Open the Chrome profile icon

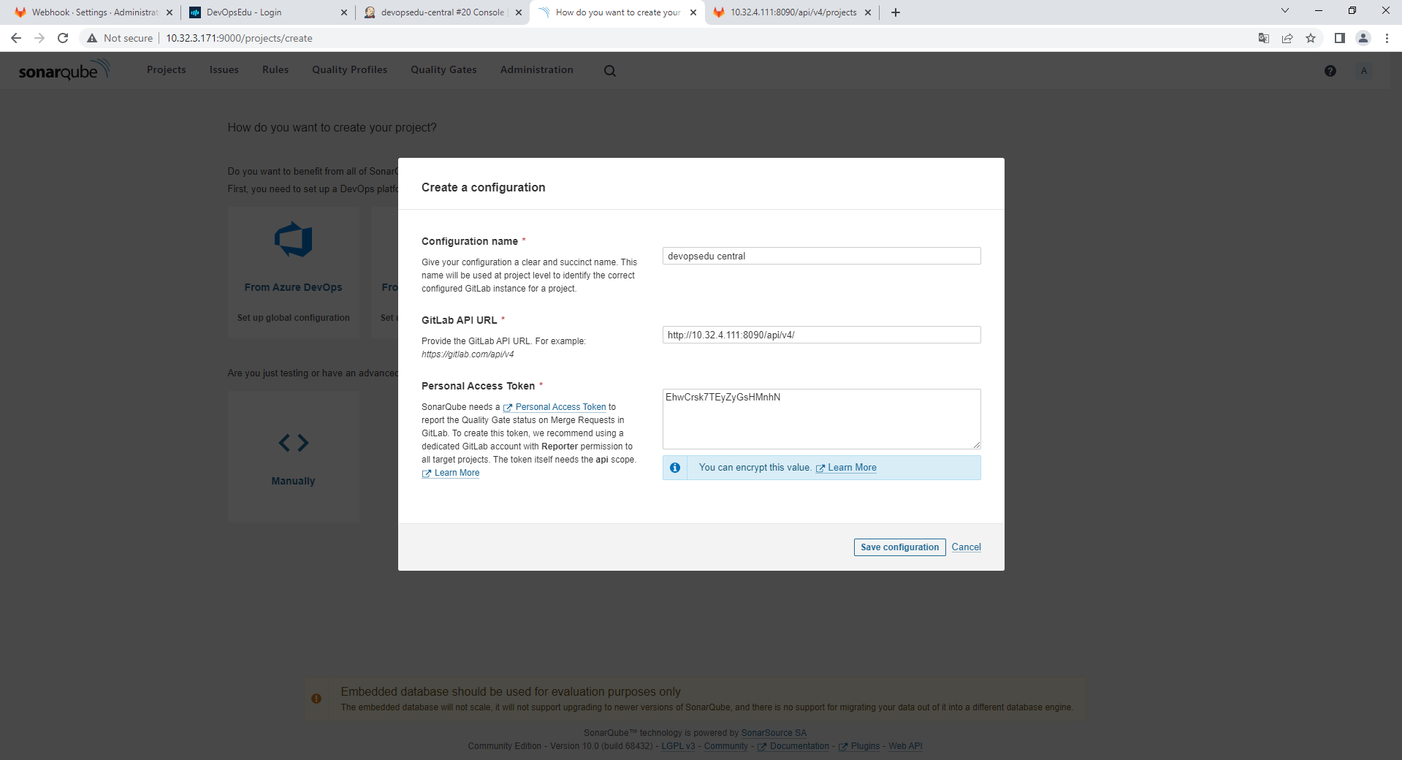pyautogui.click(x=1363, y=38)
